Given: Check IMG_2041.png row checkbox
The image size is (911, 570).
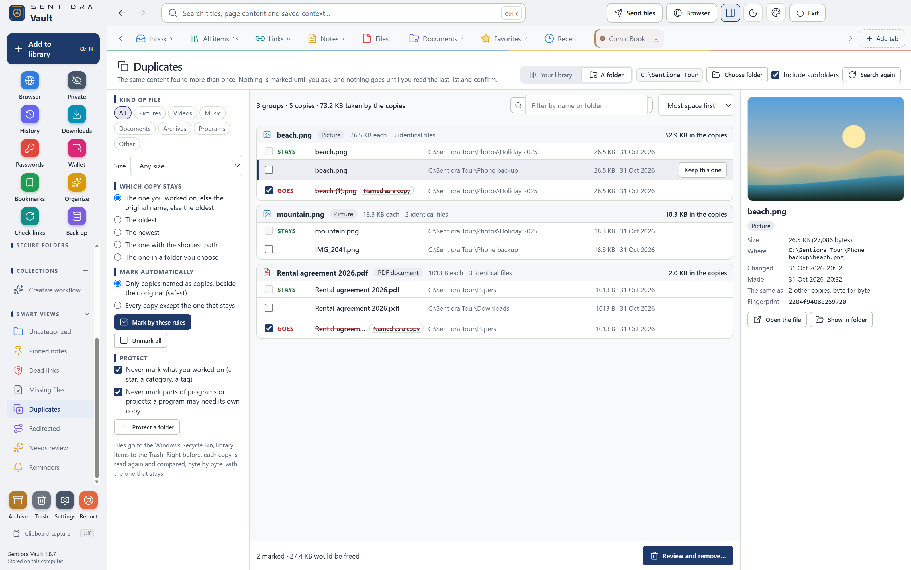Looking at the screenshot, I should tap(269, 250).
